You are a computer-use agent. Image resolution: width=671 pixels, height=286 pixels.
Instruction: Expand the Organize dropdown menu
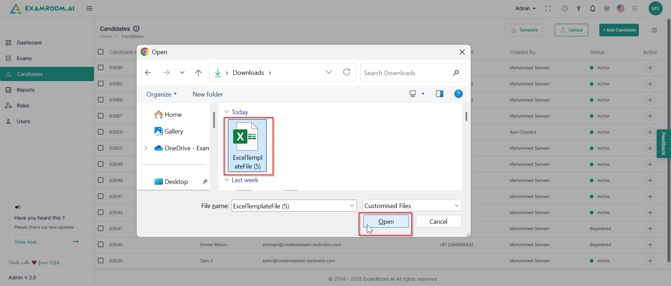tap(161, 94)
